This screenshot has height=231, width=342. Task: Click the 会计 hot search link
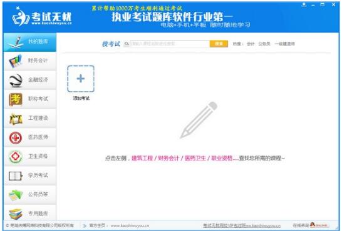251,44
